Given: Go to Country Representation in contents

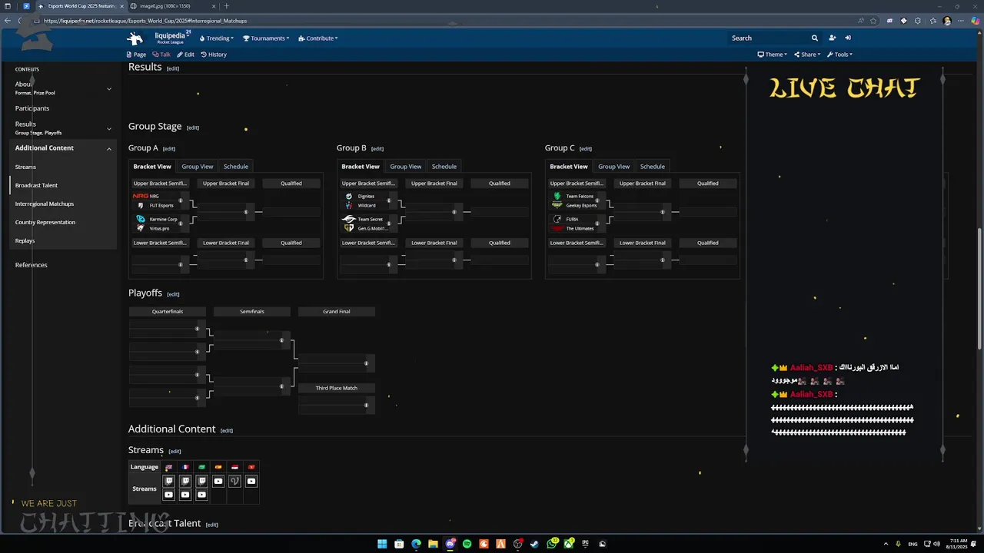Looking at the screenshot, I should point(45,222).
